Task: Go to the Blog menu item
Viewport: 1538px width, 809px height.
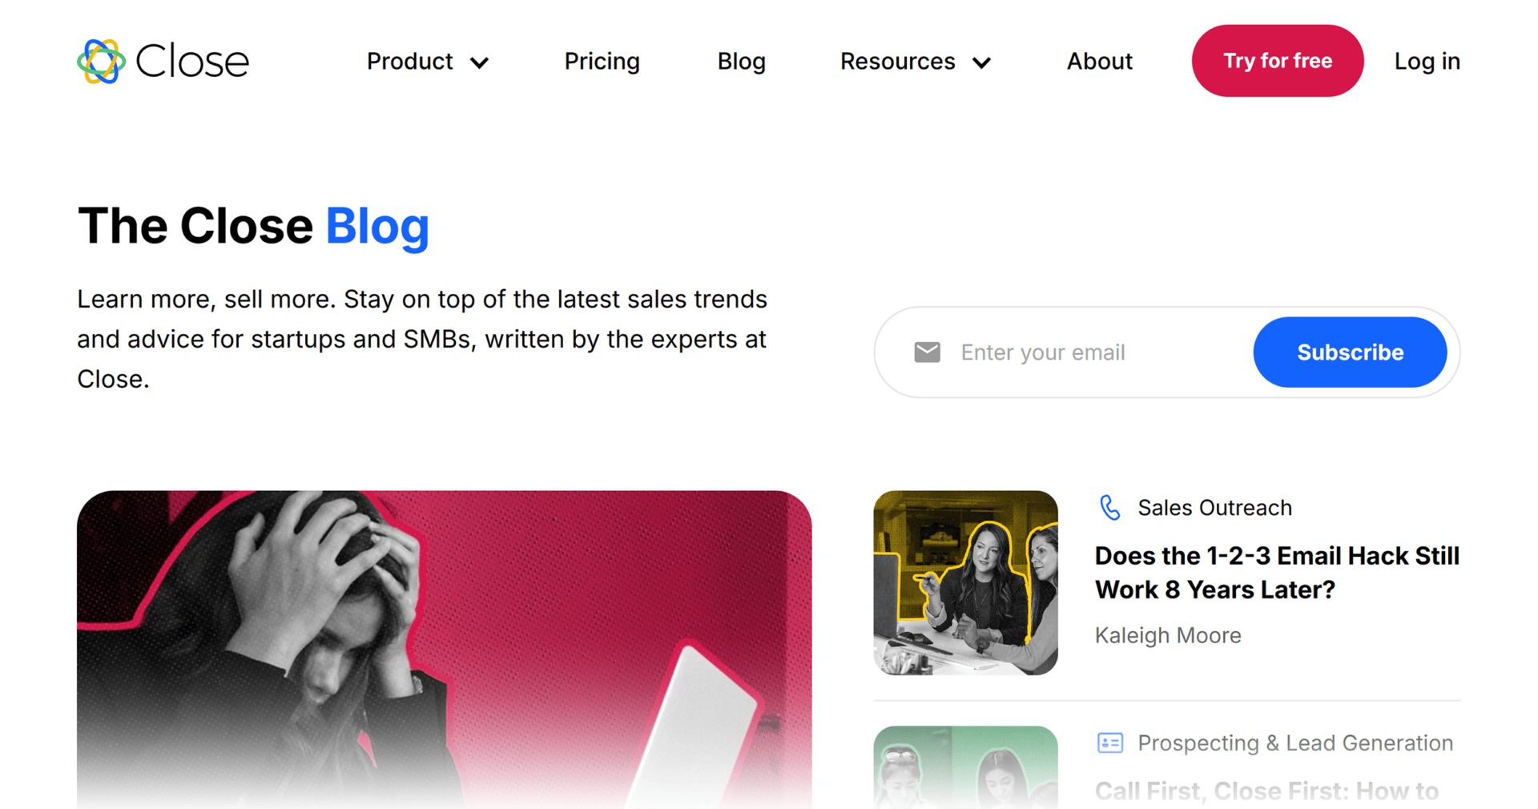Action: [741, 62]
